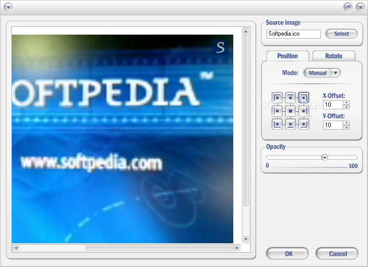This screenshot has height=267, width=368.
Task: Click preview horizontal scrollbar left arrow
Action: click(16, 248)
